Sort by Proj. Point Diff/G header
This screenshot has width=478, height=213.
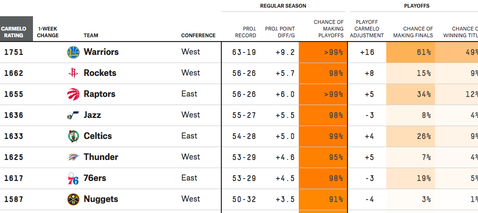pyautogui.click(x=280, y=32)
